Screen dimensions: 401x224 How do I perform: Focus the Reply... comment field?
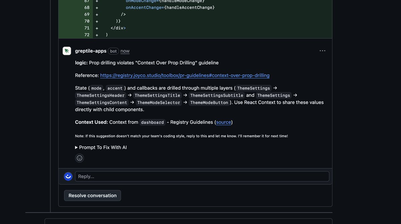point(202,176)
